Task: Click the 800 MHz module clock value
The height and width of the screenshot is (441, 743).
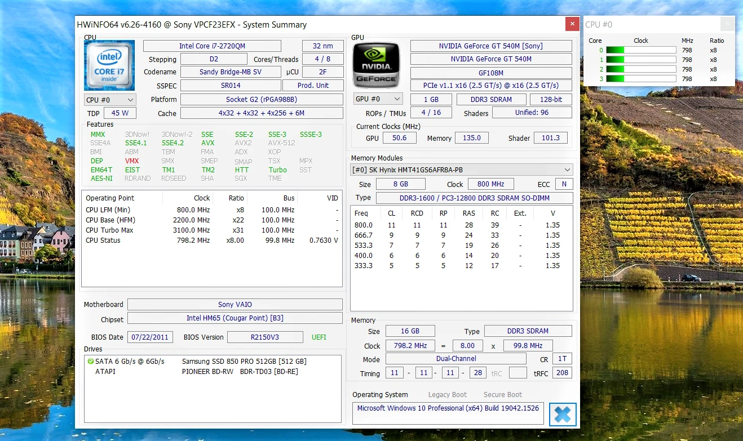Action: point(491,184)
